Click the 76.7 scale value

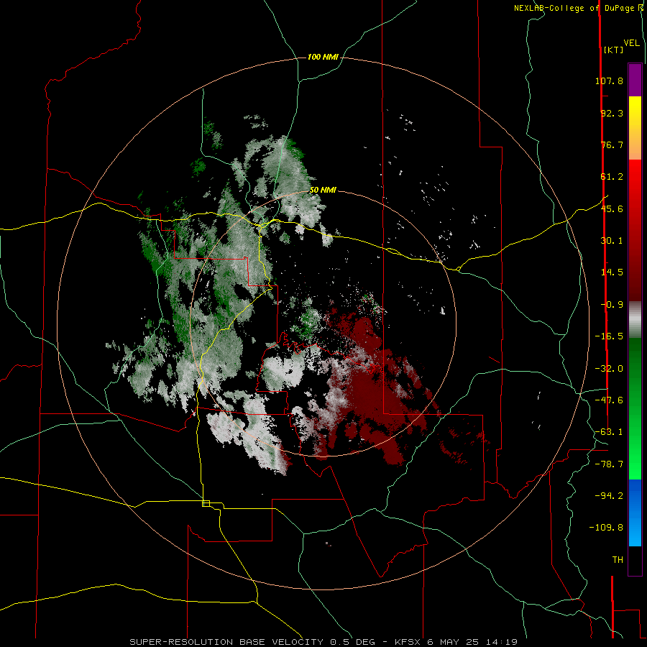[x=612, y=144]
